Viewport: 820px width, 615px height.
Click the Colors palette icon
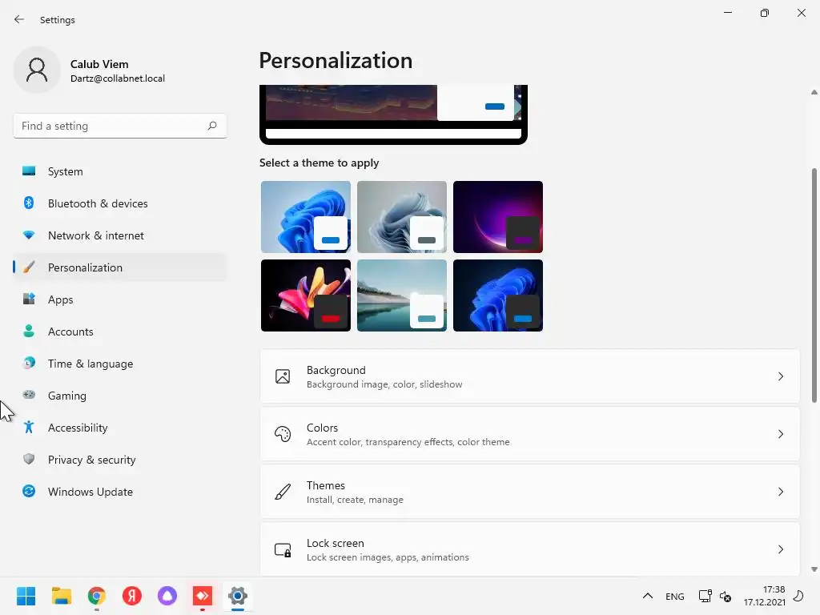point(283,434)
